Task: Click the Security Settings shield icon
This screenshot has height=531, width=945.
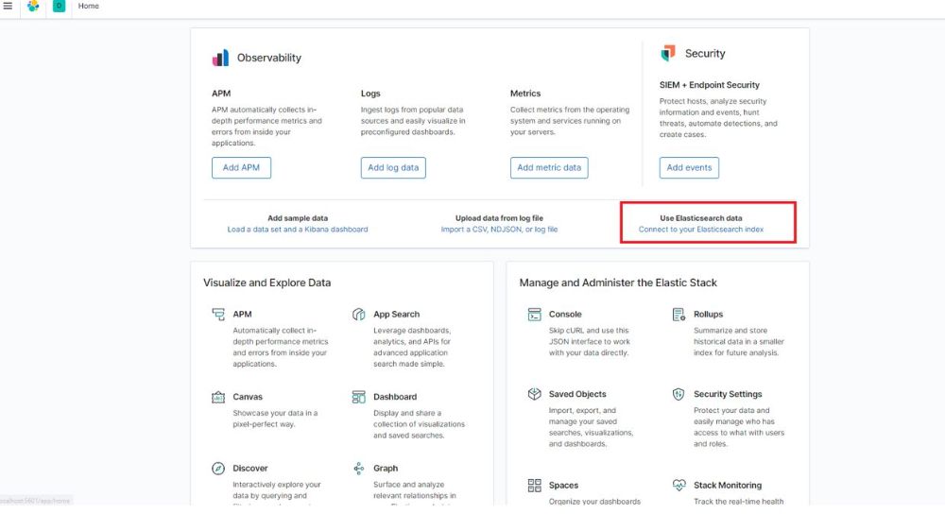Action: coord(679,394)
